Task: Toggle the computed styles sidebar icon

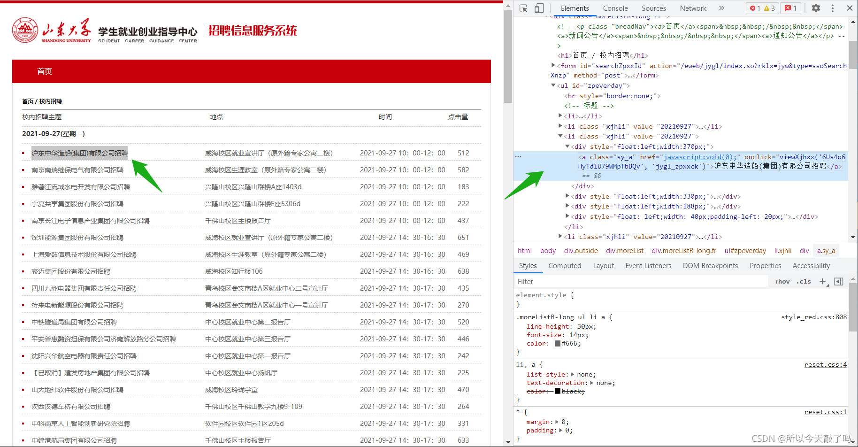Action: (839, 281)
